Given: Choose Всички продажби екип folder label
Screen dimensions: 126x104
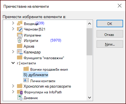Looking at the screenshot, I should [x=49, y=70].
